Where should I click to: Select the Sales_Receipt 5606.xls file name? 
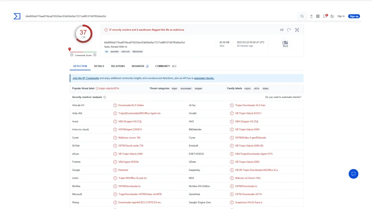tap(115, 47)
